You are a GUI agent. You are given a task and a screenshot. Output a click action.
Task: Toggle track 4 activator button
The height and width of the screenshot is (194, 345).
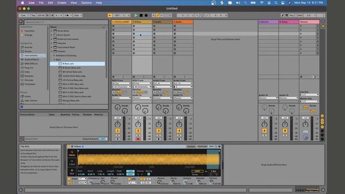point(179,131)
